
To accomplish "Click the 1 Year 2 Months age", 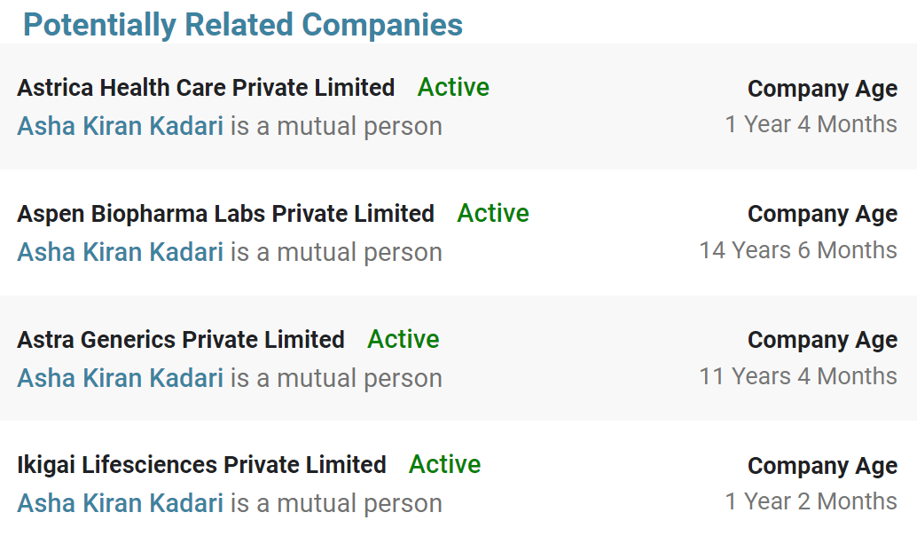I will coord(811,501).
